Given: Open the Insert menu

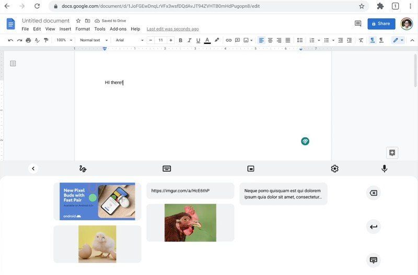Looking at the screenshot, I should pyautogui.click(x=65, y=29).
